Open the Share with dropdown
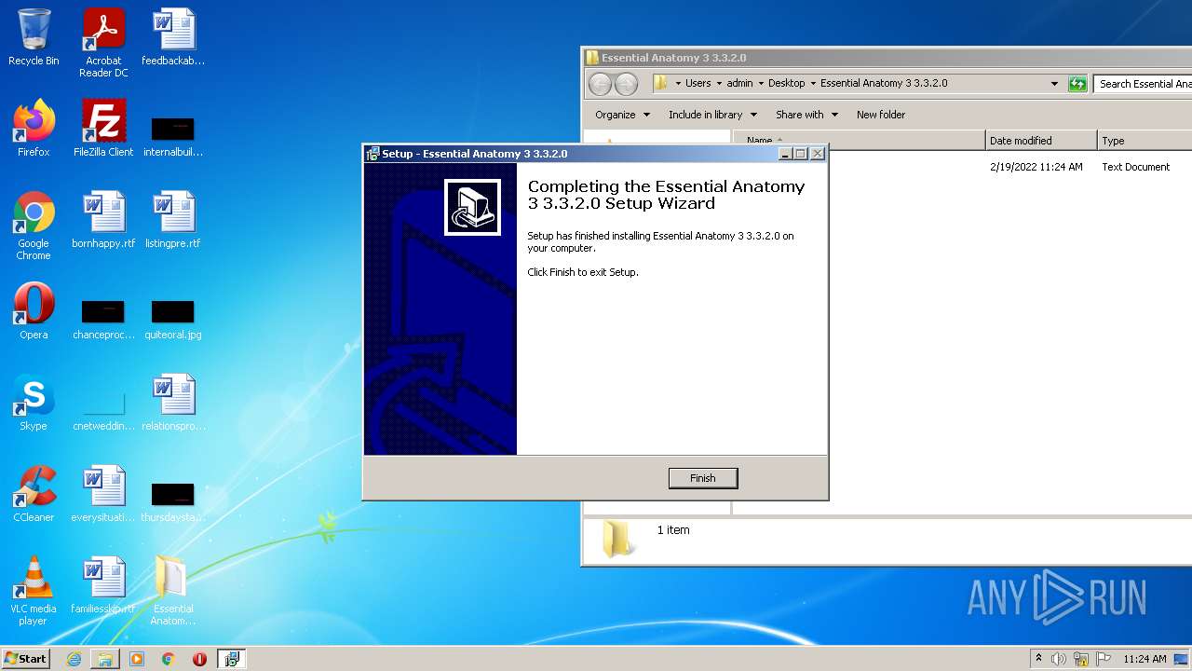Screen dimensions: 1192x671 (x=806, y=115)
